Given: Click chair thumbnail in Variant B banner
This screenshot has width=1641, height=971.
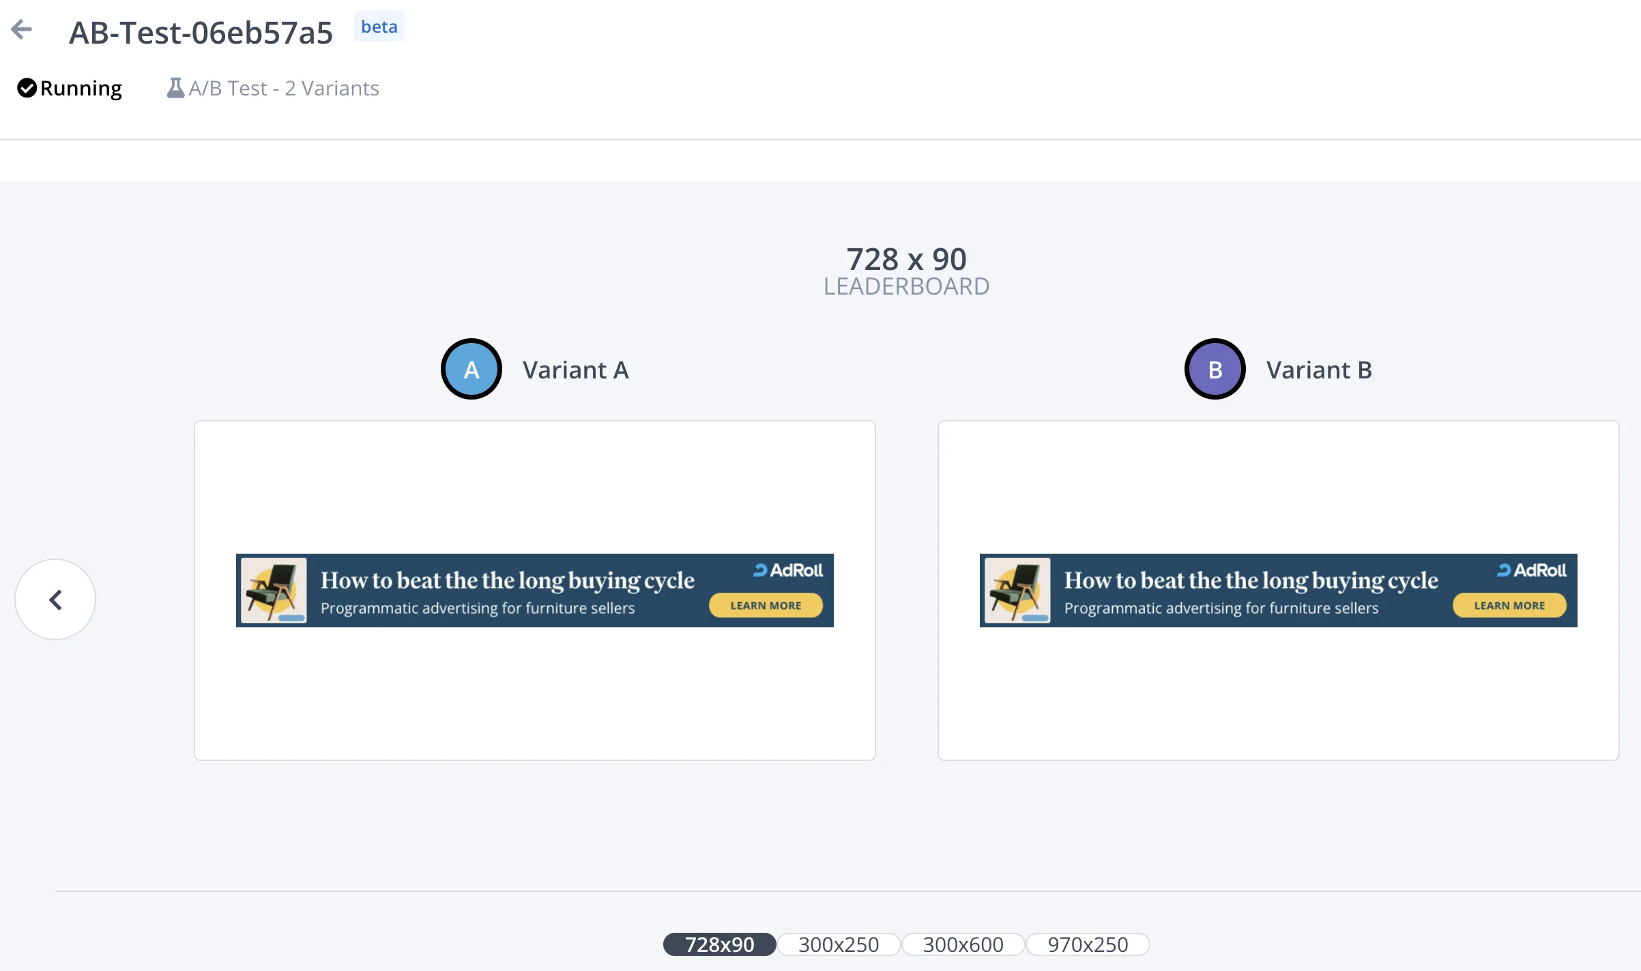Looking at the screenshot, I should tap(1017, 591).
